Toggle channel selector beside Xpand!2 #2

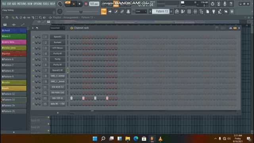[67, 70]
